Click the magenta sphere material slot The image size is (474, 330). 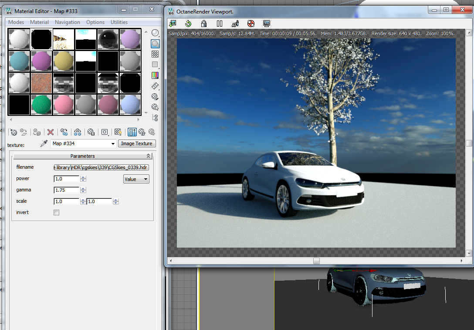point(41,61)
